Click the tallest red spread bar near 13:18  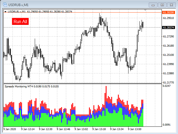(x=106, y=94)
